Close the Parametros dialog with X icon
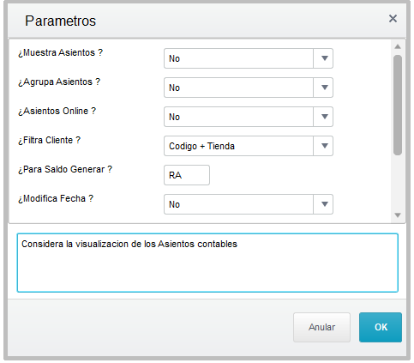 tap(393, 19)
